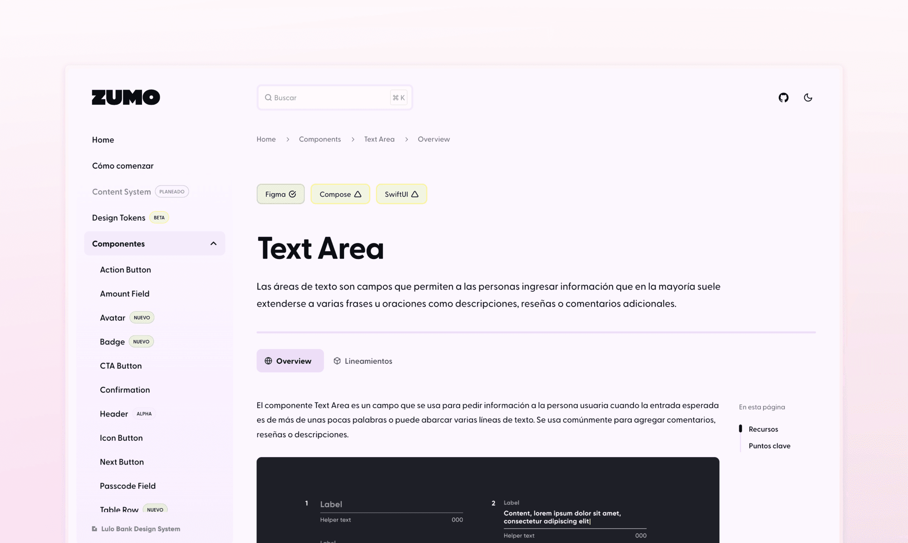Jump to Recursos section
The height and width of the screenshot is (543, 908).
[763, 429]
